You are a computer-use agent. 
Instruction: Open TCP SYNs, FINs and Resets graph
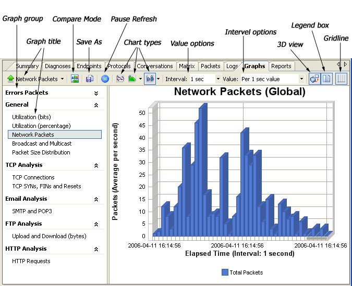[46, 186]
